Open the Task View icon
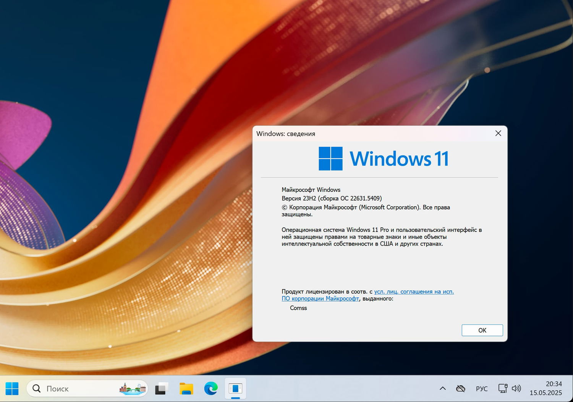Image resolution: width=573 pixels, height=402 pixels. 161,389
